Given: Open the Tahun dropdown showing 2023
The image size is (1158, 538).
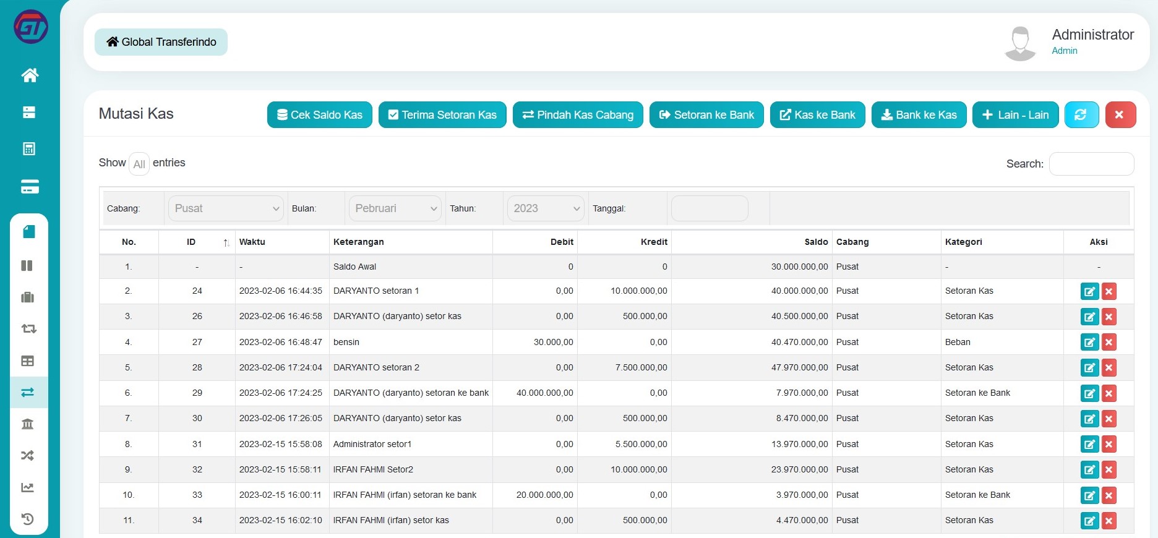Looking at the screenshot, I should (x=546, y=208).
